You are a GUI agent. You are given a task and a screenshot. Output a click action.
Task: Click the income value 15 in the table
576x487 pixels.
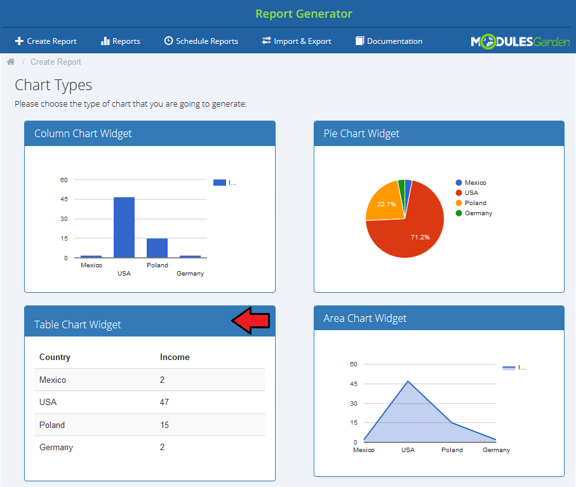pyautogui.click(x=164, y=425)
